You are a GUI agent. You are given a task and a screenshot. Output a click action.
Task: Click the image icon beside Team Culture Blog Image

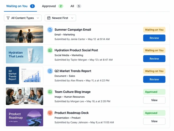50,92
